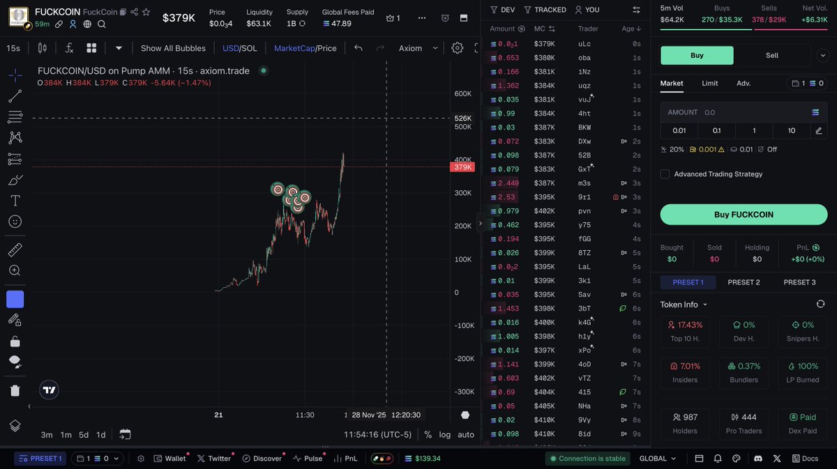This screenshot has height=469, width=837.
Task: Open the Discord link icon
Action: (758, 459)
